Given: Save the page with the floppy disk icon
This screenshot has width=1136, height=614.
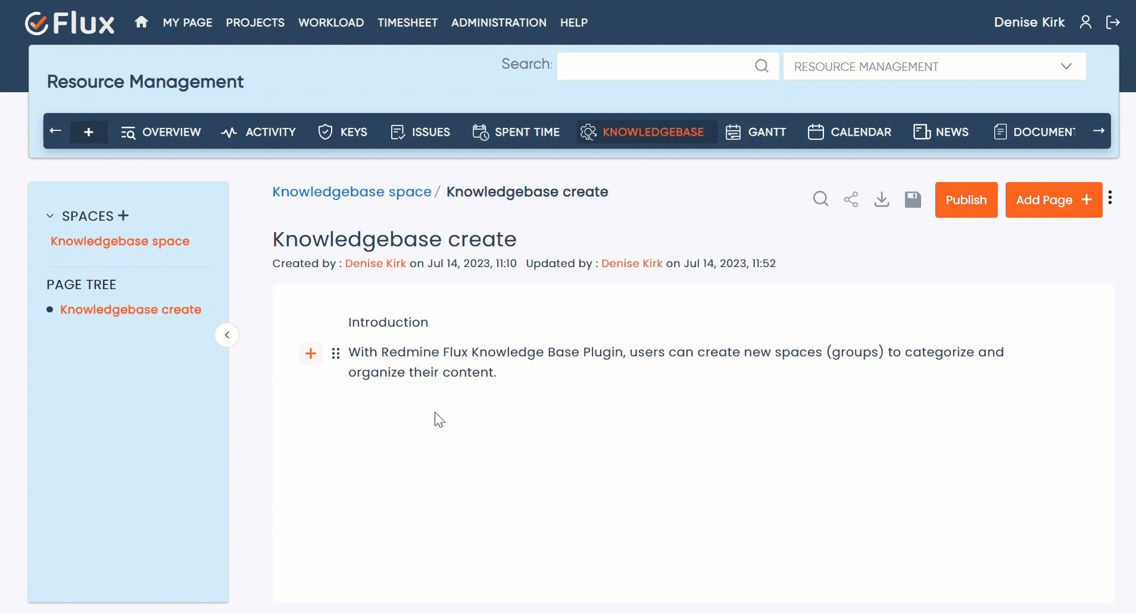Looking at the screenshot, I should pyautogui.click(x=913, y=199).
